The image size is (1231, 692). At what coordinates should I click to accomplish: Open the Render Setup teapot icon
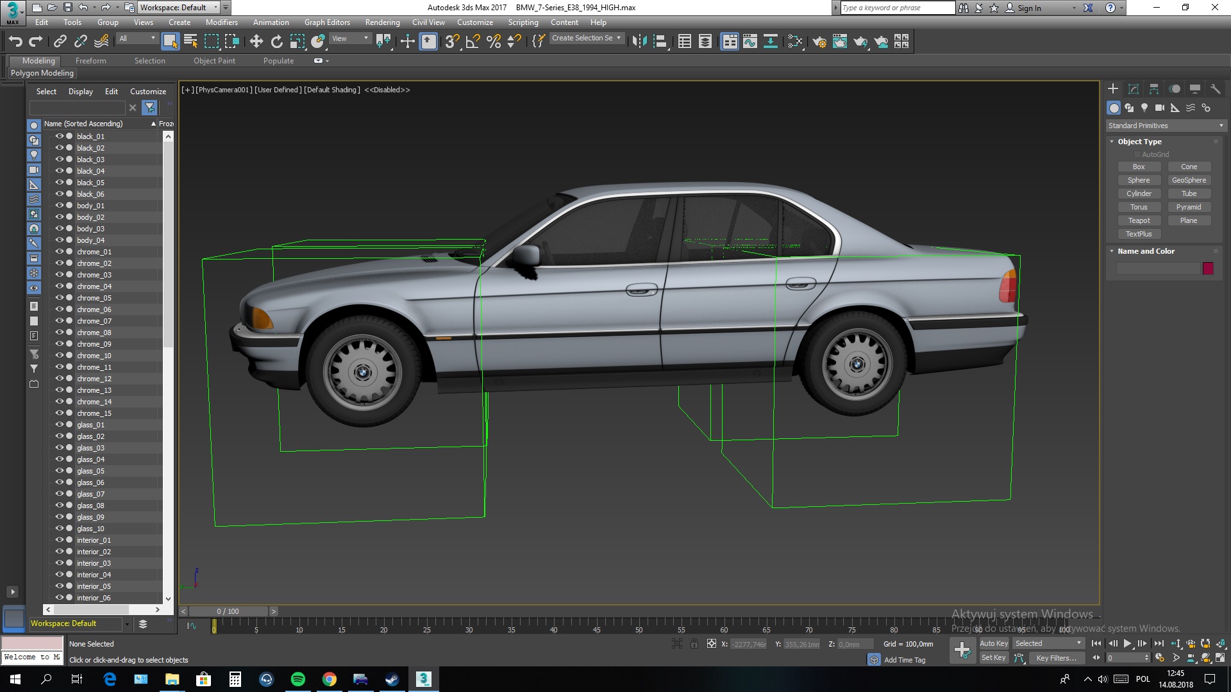[819, 42]
